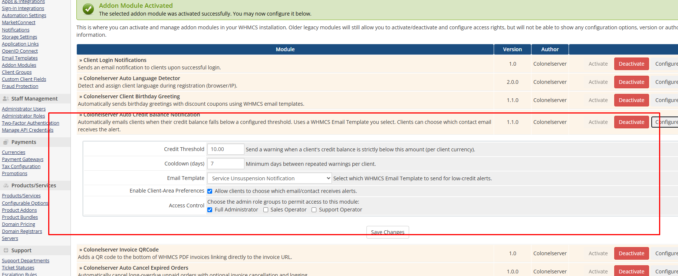
Task: Configure Colonelserver Client Birthday Greeting module
Action: coord(666,100)
